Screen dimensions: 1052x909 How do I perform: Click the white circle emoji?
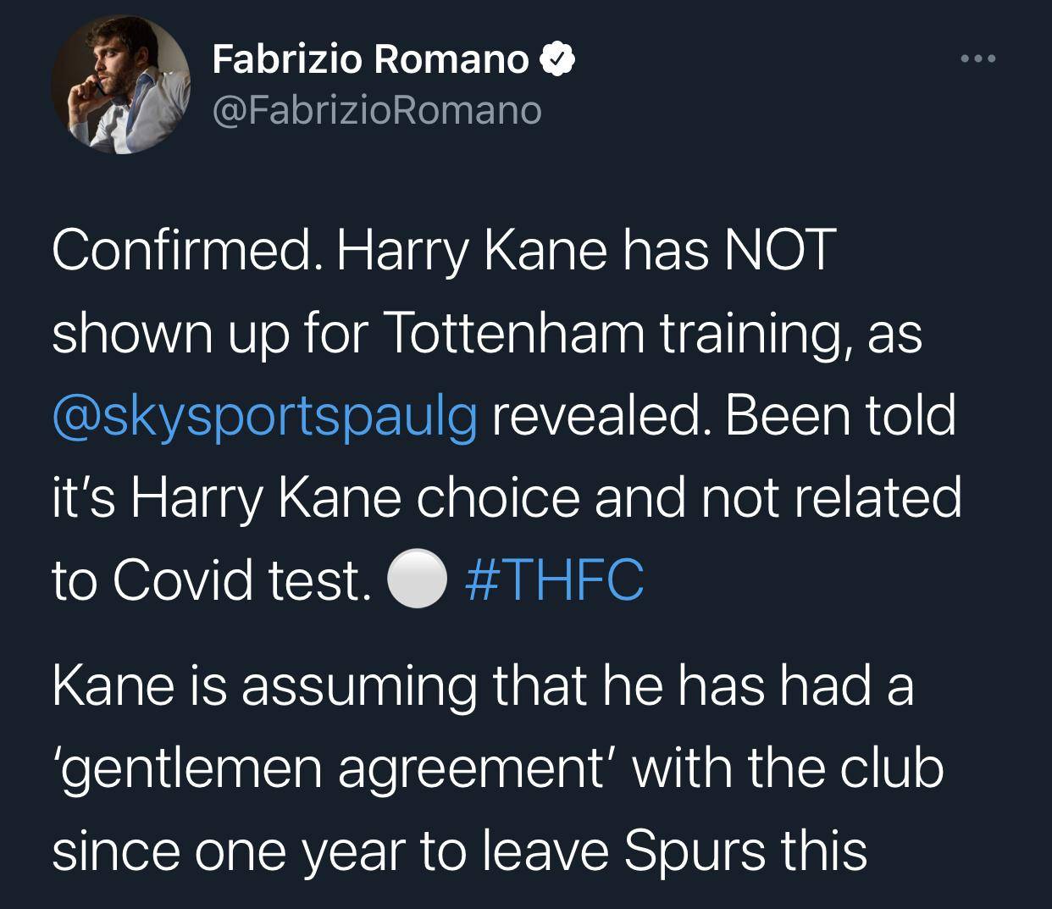417,580
